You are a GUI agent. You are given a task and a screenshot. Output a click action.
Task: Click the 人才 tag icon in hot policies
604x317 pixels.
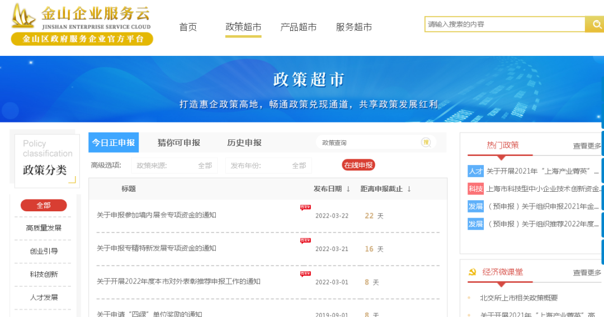pos(475,171)
